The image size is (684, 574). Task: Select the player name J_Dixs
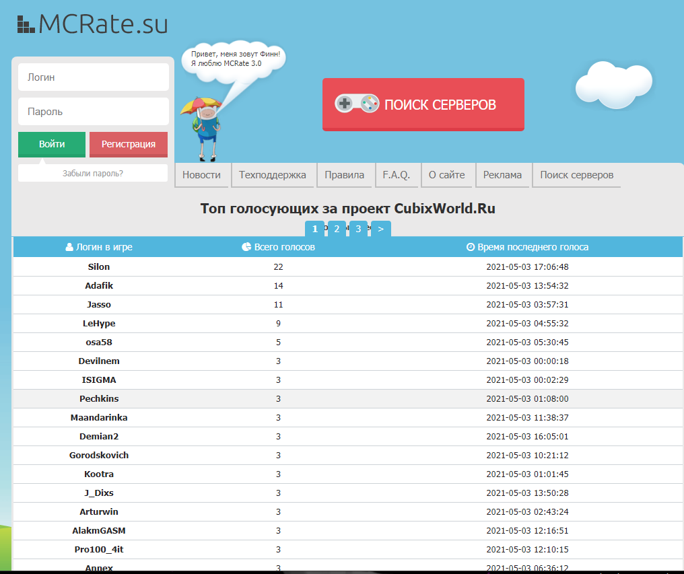pyautogui.click(x=99, y=493)
